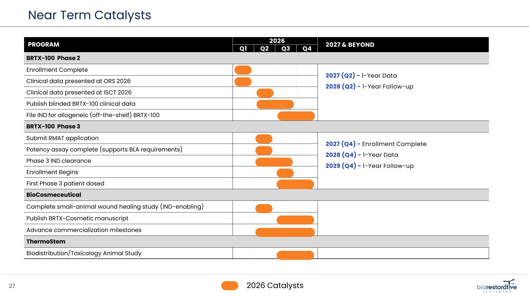The height and width of the screenshot is (298, 529).
Task: Click the BioRestorative Therapies logo
Action: pos(496,286)
